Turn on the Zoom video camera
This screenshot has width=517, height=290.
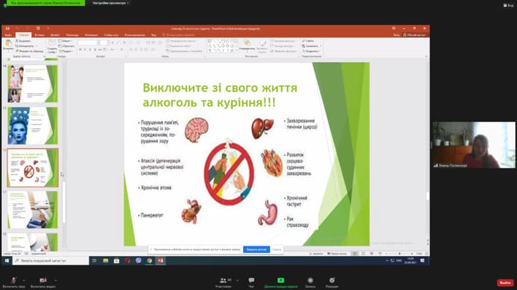click(x=43, y=282)
